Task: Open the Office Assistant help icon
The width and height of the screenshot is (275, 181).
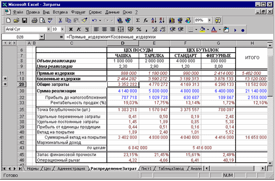Action: click(217, 21)
